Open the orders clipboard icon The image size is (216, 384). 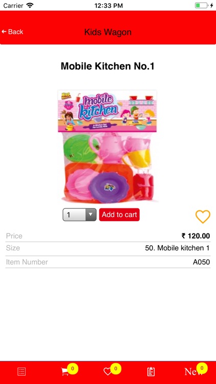(151, 372)
